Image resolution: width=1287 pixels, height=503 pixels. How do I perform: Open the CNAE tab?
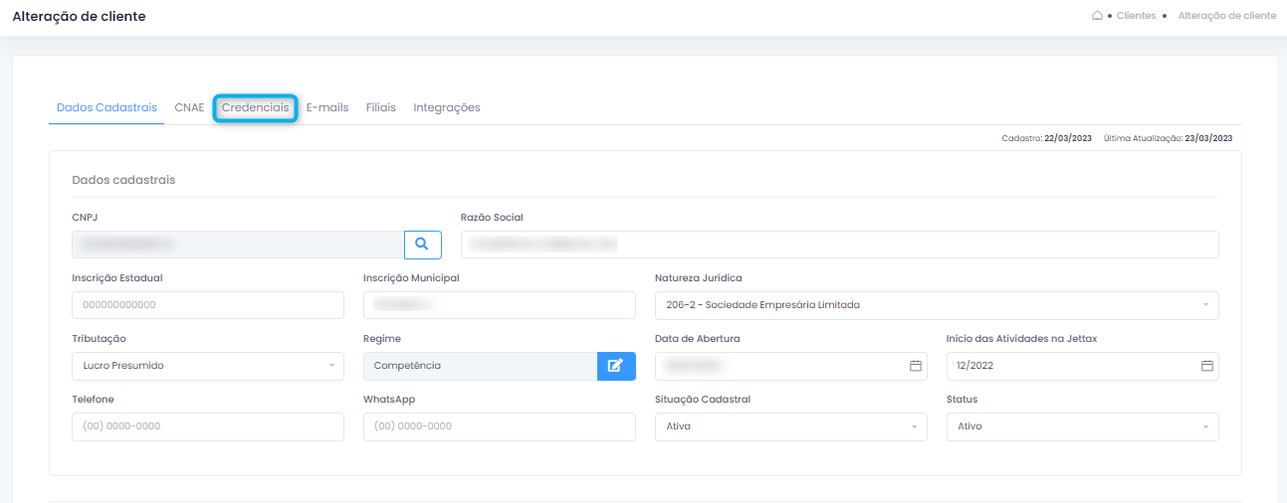pyautogui.click(x=189, y=107)
